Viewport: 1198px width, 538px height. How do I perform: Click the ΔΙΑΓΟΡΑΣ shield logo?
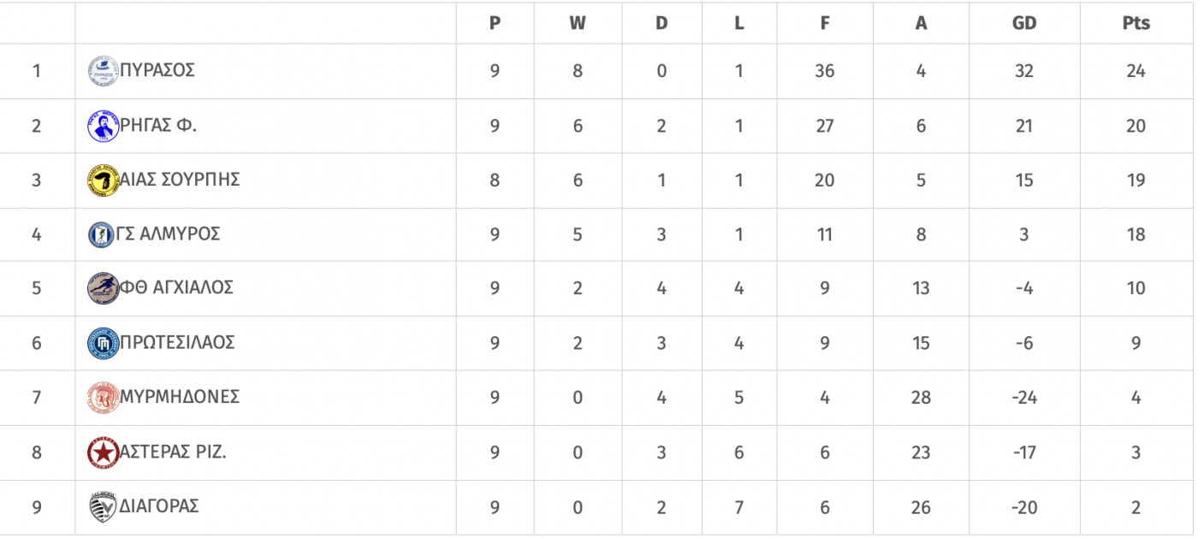103,507
